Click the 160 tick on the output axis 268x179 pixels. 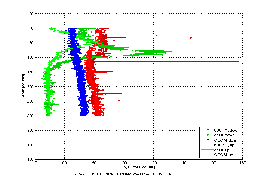coord(213,162)
